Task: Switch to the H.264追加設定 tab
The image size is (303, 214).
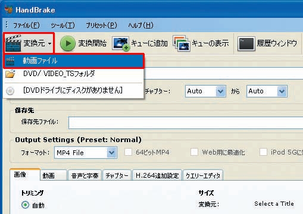Action: pos(157,175)
